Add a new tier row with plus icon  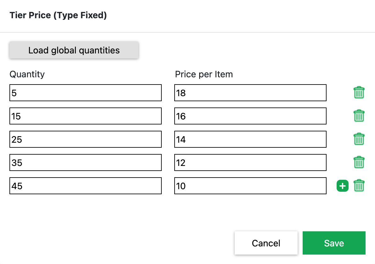tap(343, 186)
